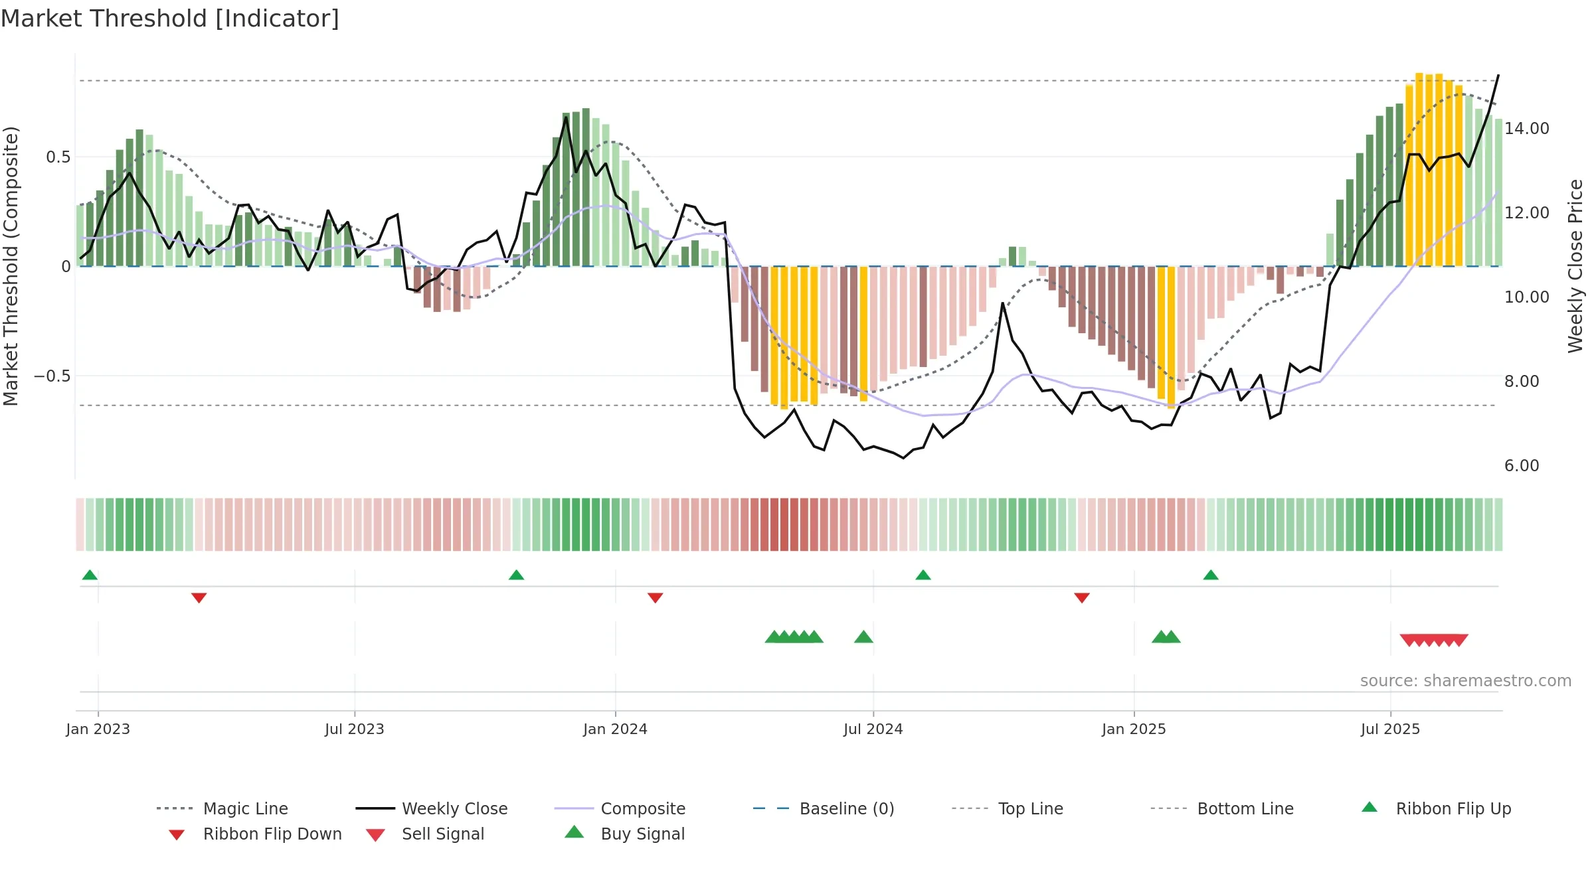Click the Market Threshold (Composite) axis title
1594x896 pixels.
(11, 265)
